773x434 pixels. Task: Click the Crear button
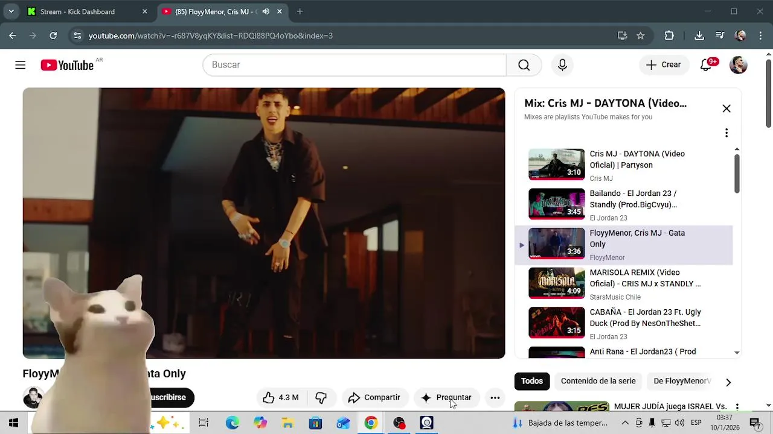click(663, 65)
